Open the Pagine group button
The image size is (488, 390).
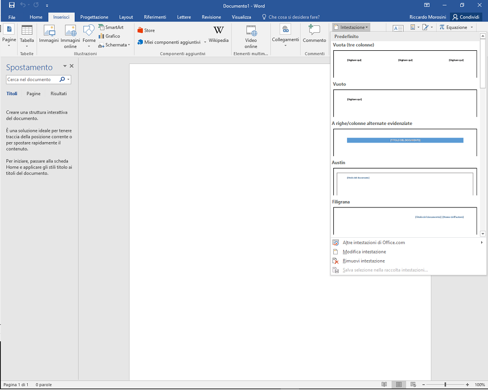(9, 36)
